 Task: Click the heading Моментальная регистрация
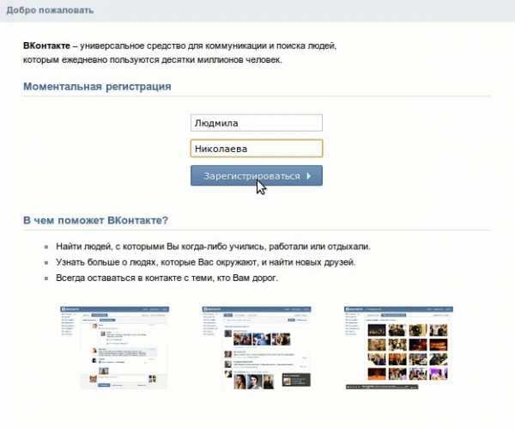tap(97, 87)
